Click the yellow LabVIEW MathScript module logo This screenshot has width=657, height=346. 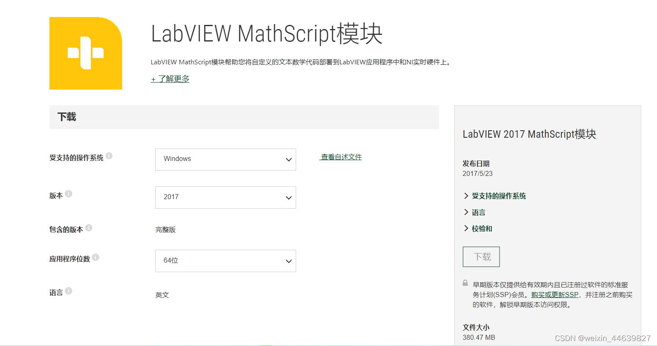click(x=86, y=53)
